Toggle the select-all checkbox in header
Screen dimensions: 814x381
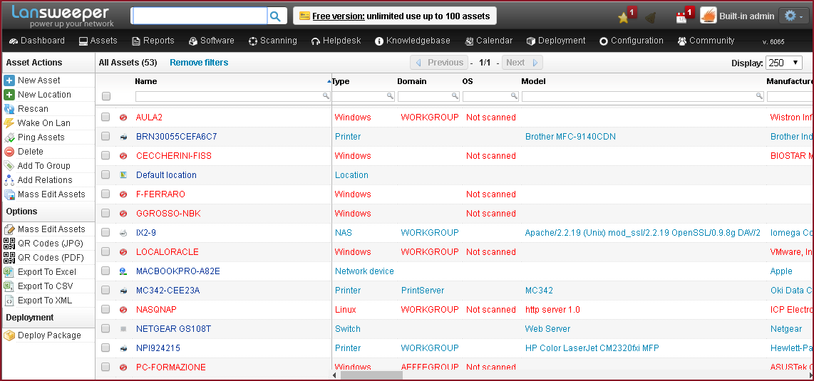coord(106,96)
